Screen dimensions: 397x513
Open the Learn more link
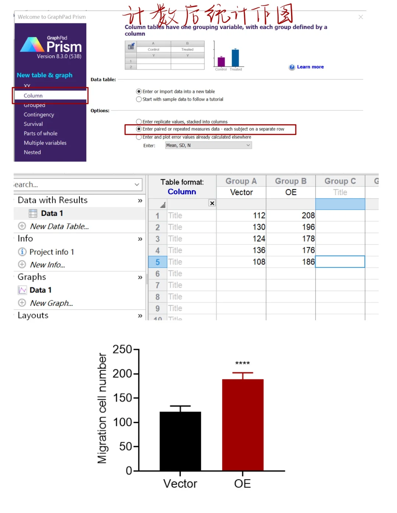pos(310,67)
